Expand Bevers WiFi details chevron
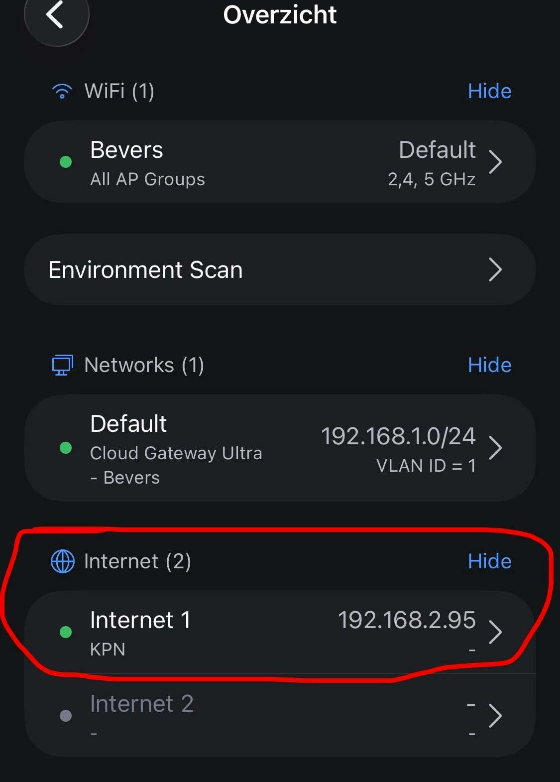The image size is (560, 782). click(x=495, y=162)
